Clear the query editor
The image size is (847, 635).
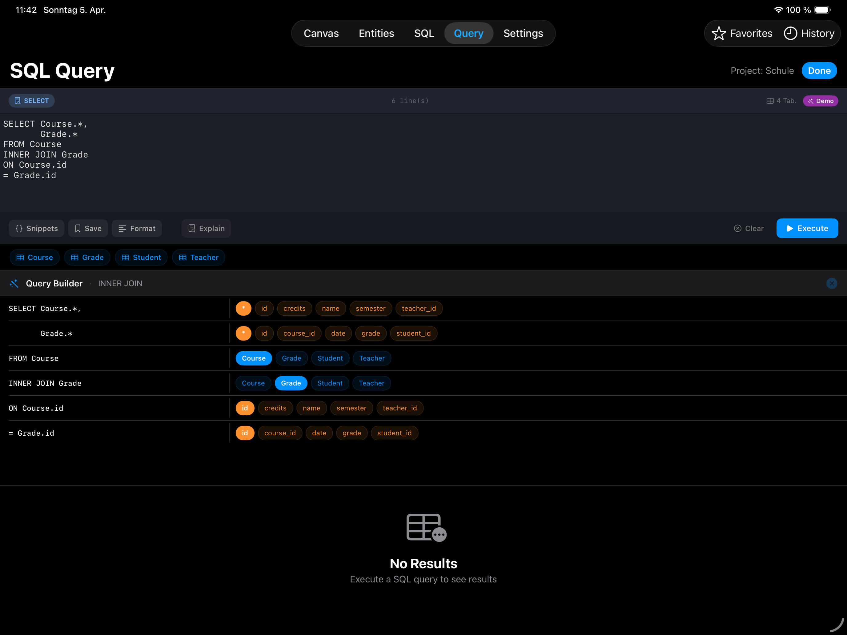tap(749, 229)
